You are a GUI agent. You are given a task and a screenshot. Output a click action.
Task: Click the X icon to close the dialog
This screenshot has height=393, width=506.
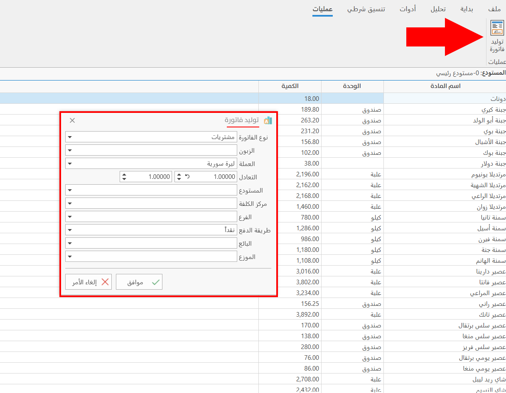coord(72,120)
